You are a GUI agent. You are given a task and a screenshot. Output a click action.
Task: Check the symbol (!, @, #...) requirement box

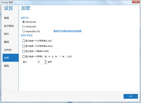23,56
